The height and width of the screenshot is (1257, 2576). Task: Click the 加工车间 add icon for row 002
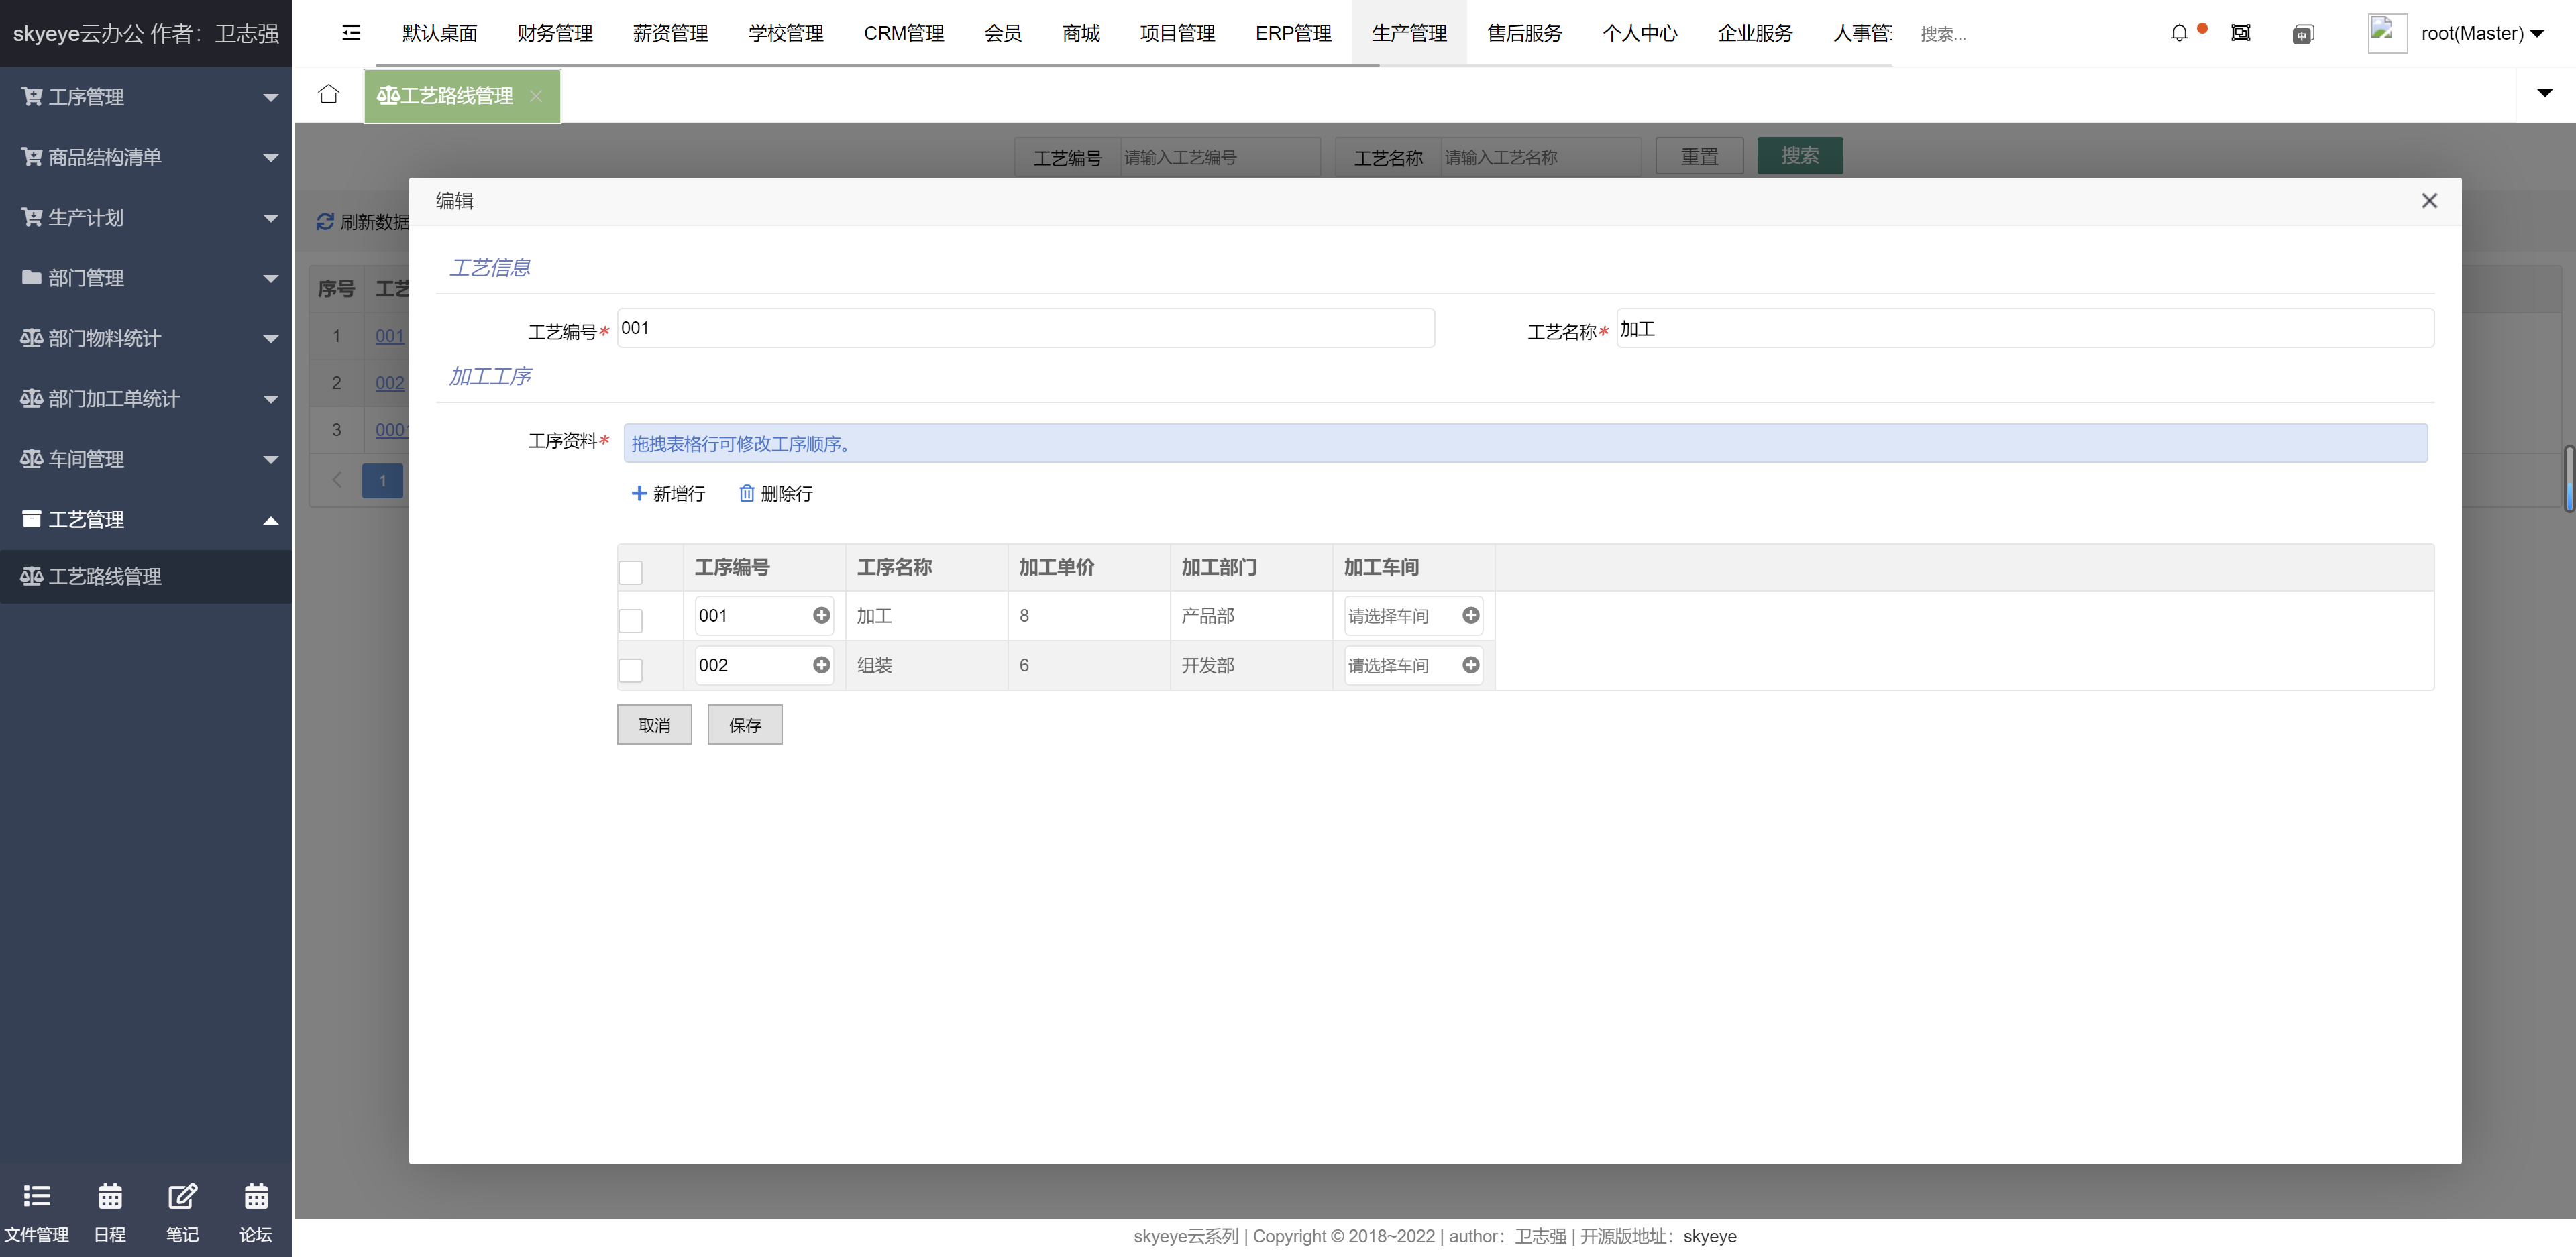[1472, 665]
